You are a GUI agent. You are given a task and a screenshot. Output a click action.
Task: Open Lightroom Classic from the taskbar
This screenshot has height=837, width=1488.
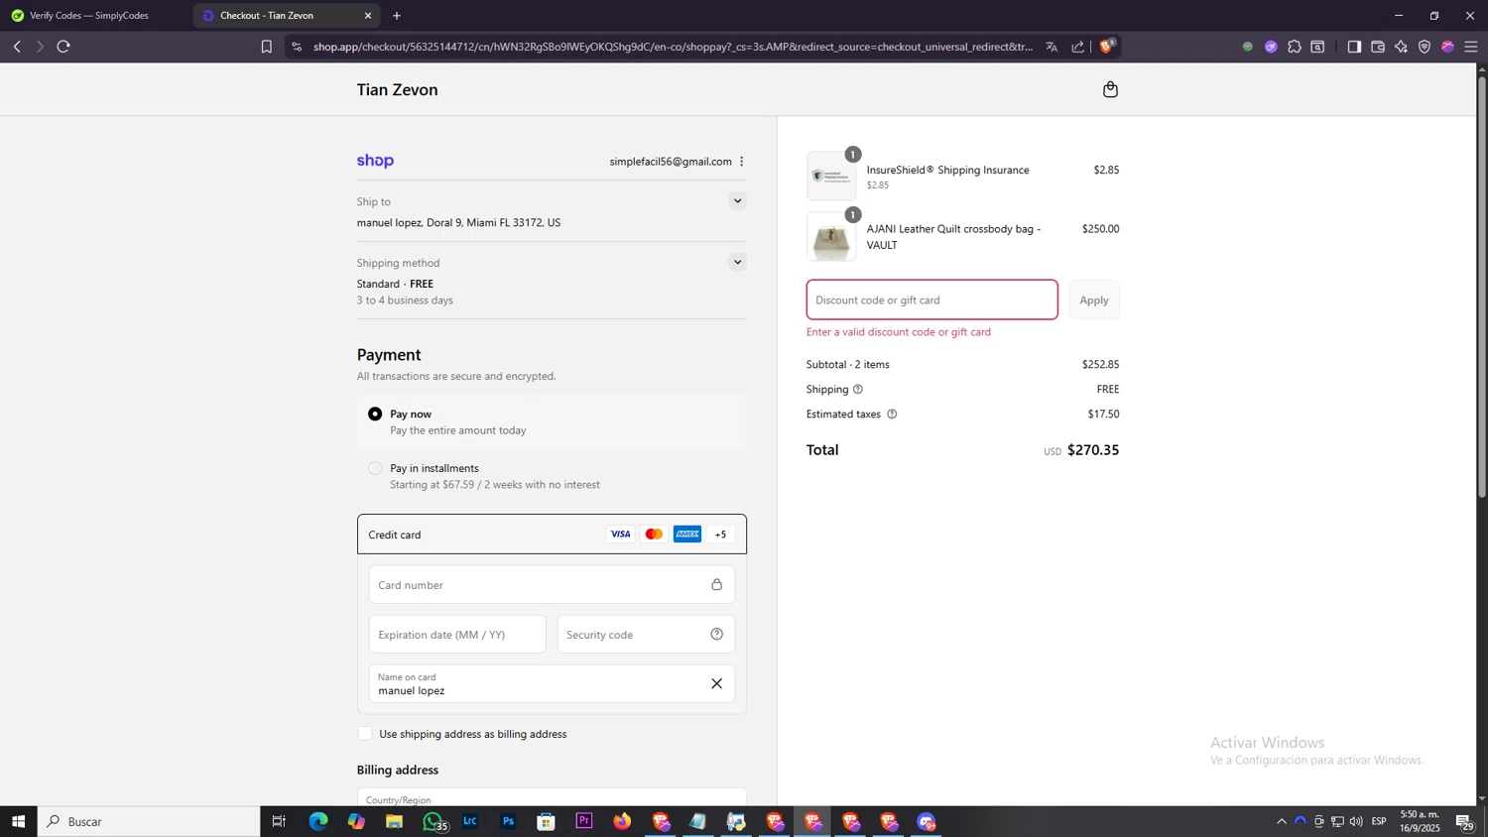470,821
